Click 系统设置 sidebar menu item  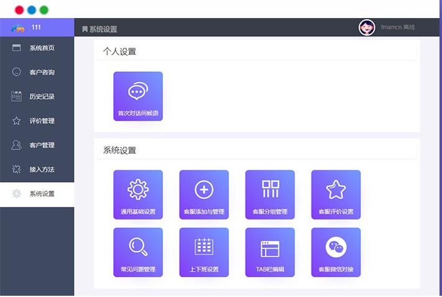[37, 194]
